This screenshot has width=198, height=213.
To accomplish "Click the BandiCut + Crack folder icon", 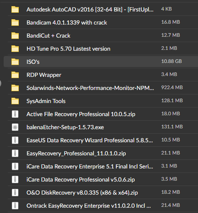I will click(x=15, y=36).
